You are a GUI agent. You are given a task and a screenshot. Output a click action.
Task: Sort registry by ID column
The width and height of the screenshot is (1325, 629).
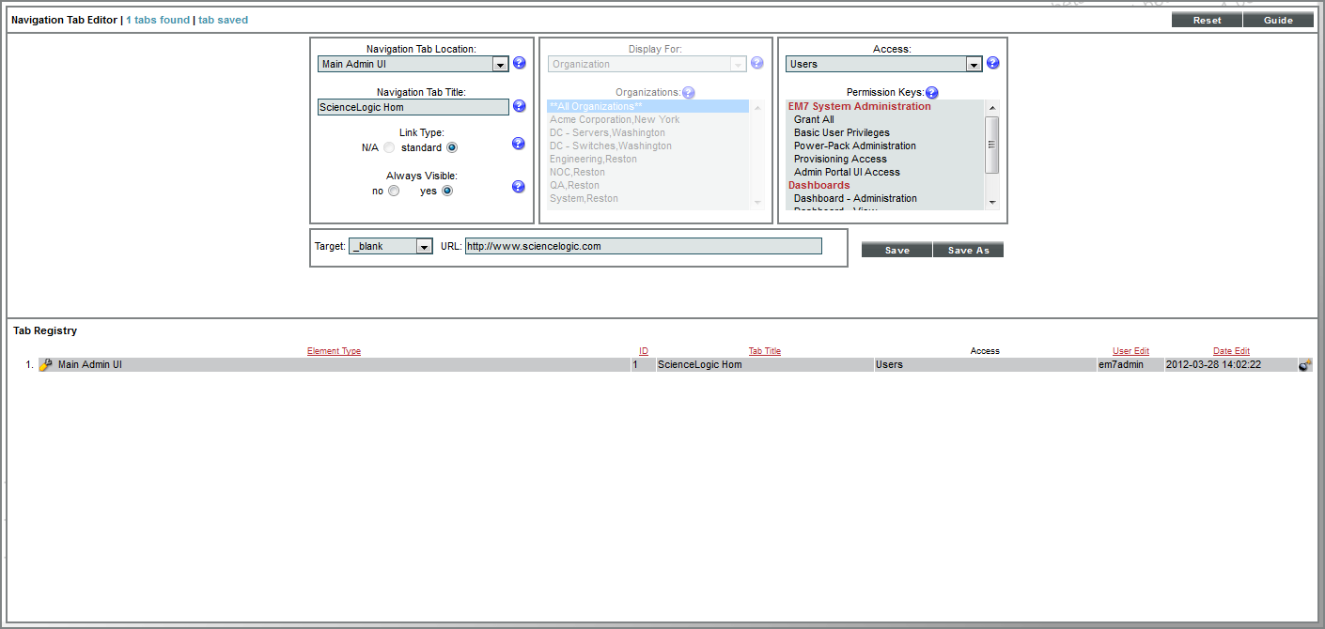[x=644, y=351]
